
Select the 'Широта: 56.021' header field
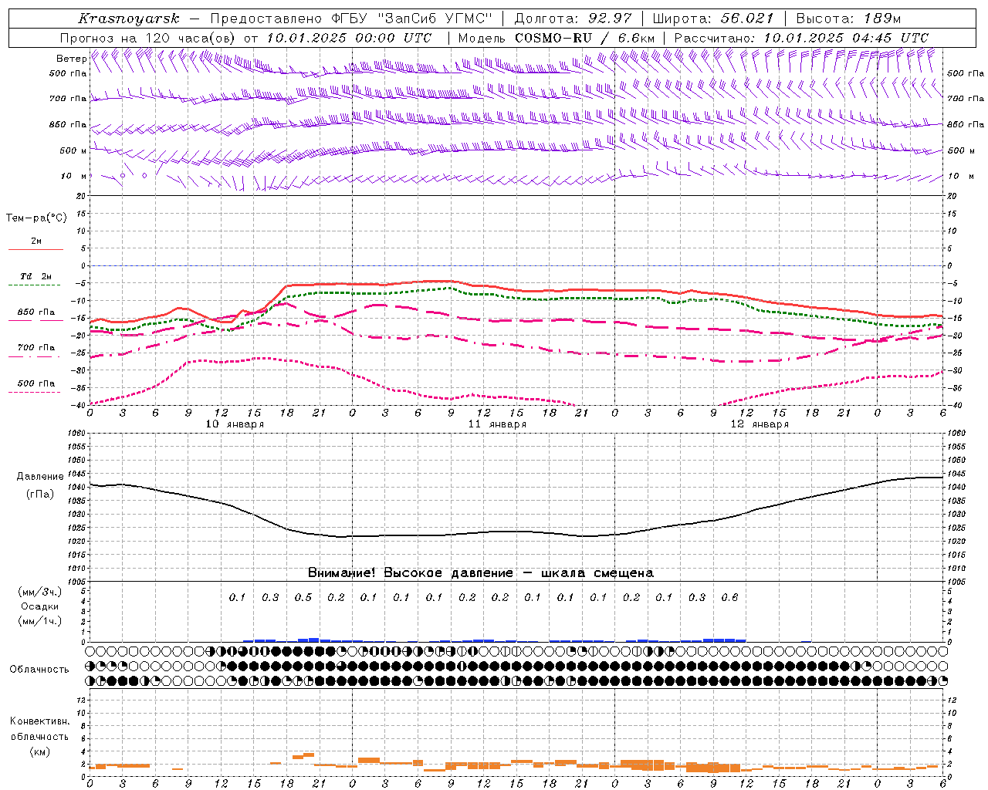713,19
